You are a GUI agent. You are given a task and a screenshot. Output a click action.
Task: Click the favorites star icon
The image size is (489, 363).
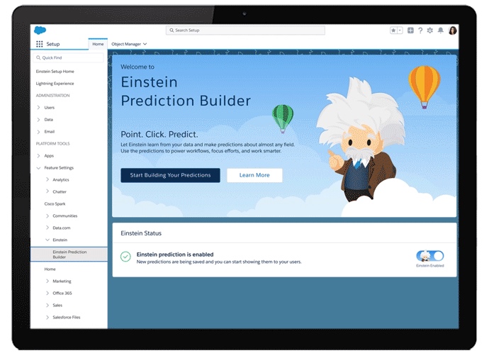(x=393, y=30)
